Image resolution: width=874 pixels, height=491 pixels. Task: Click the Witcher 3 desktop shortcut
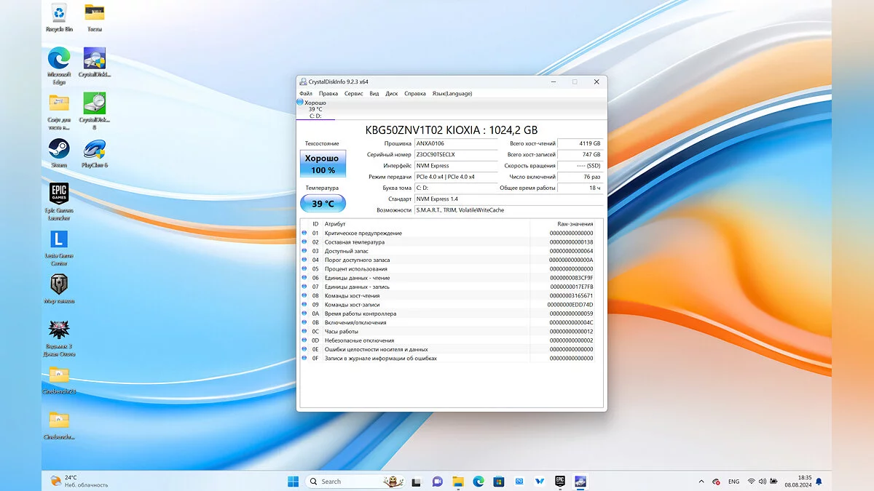(59, 331)
